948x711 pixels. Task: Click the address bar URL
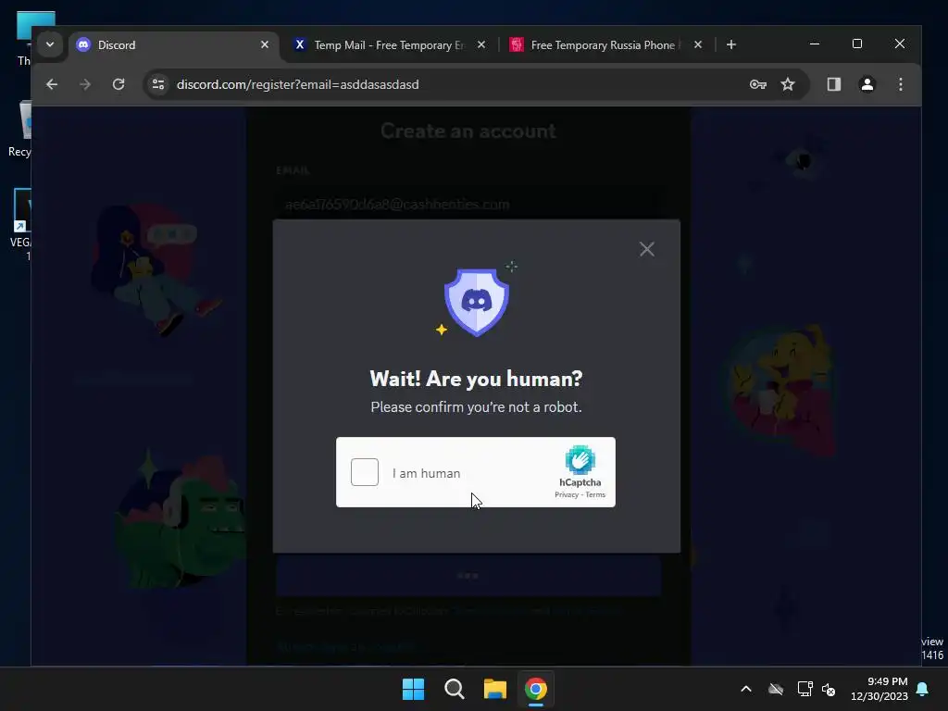pos(297,84)
